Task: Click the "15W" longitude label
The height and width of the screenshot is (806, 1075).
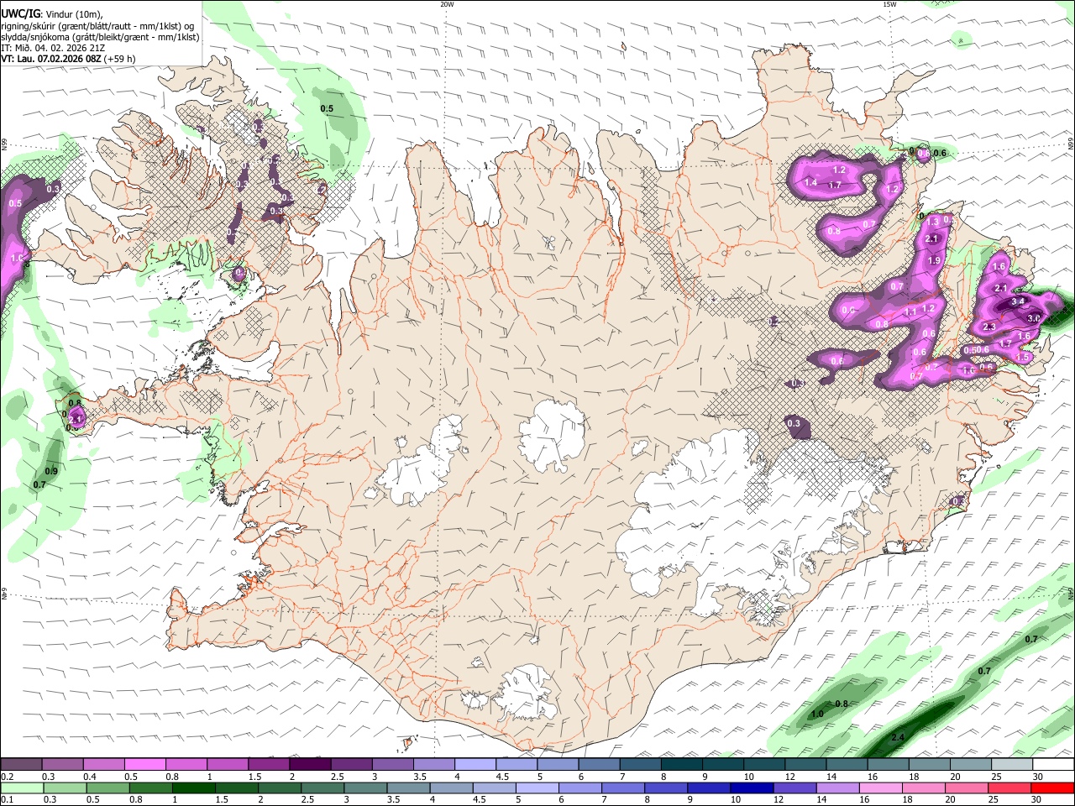Action: point(889,4)
